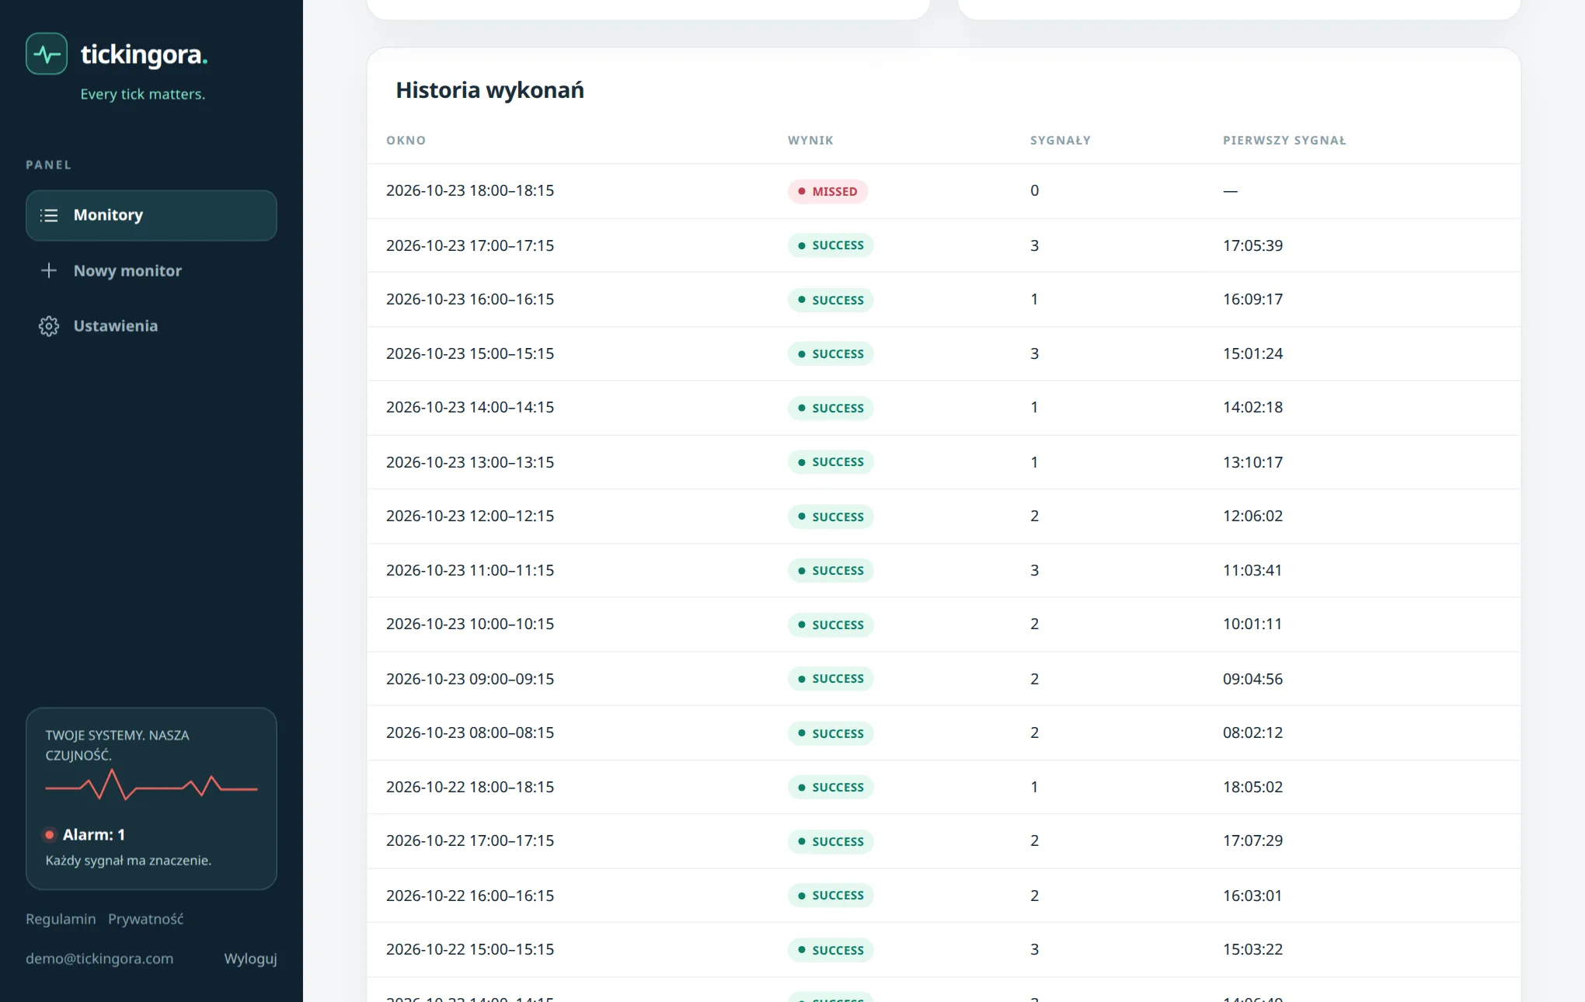Click Wyloguj to log out
1585x1002 pixels.
pyautogui.click(x=250, y=959)
